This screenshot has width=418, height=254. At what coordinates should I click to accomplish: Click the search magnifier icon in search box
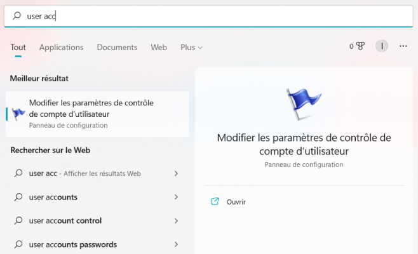pyautogui.click(x=17, y=15)
